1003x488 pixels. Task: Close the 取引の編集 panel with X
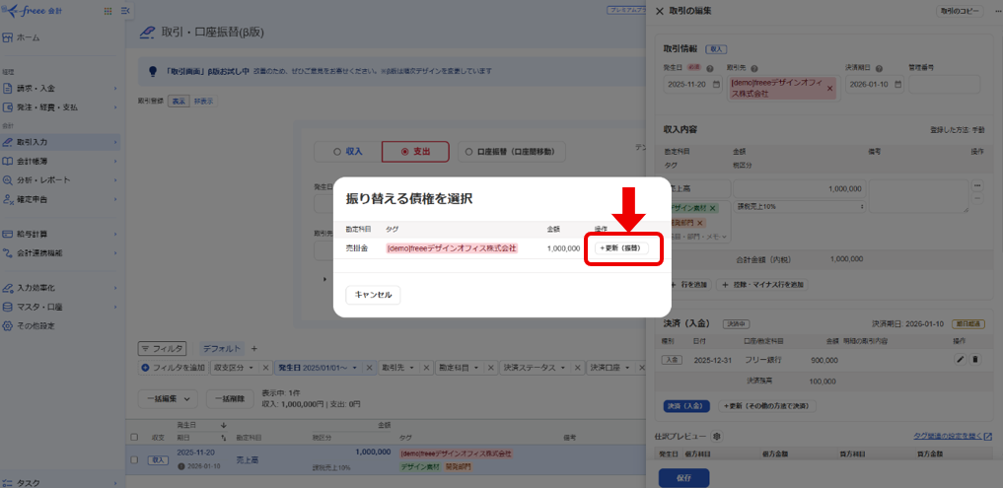[x=660, y=11]
